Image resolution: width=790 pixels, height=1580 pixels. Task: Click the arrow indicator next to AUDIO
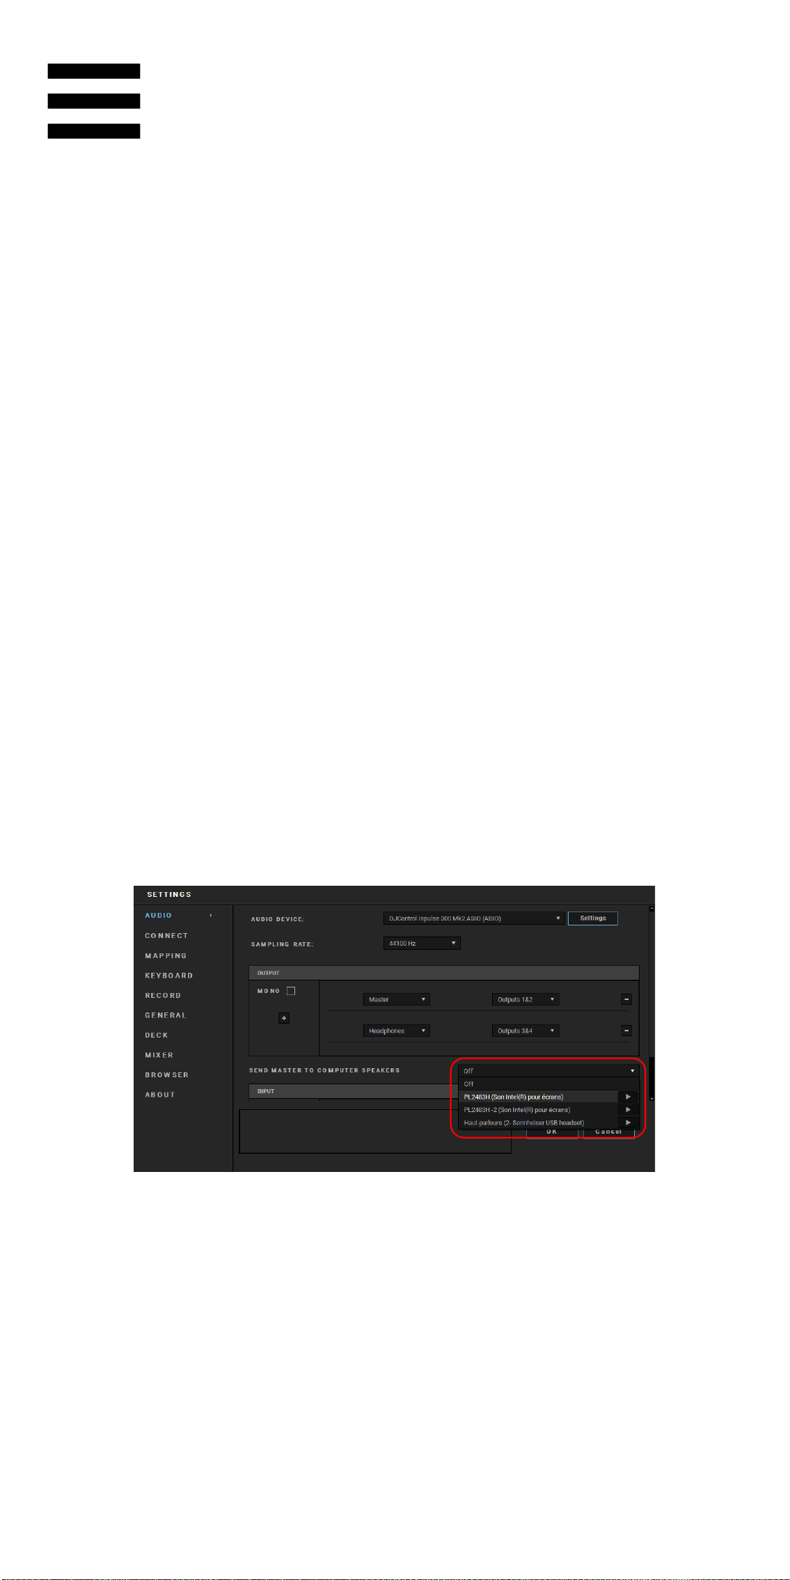tap(211, 916)
